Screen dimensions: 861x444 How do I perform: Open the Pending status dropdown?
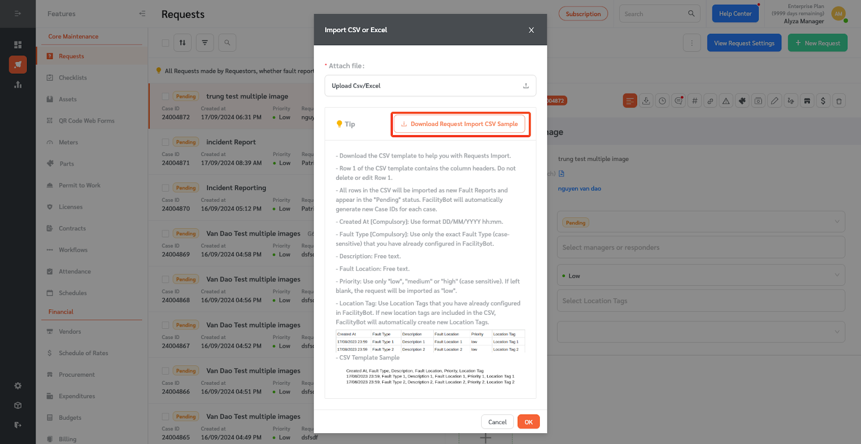point(701,222)
